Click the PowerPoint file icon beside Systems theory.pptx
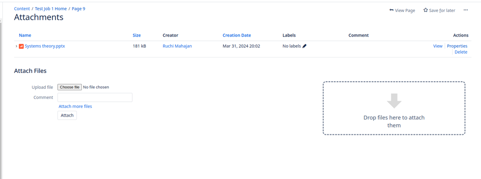 (x=21, y=46)
